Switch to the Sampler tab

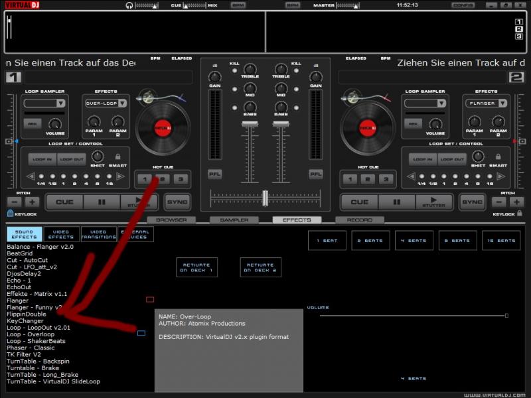pyautogui.click(x=234, y=220)
